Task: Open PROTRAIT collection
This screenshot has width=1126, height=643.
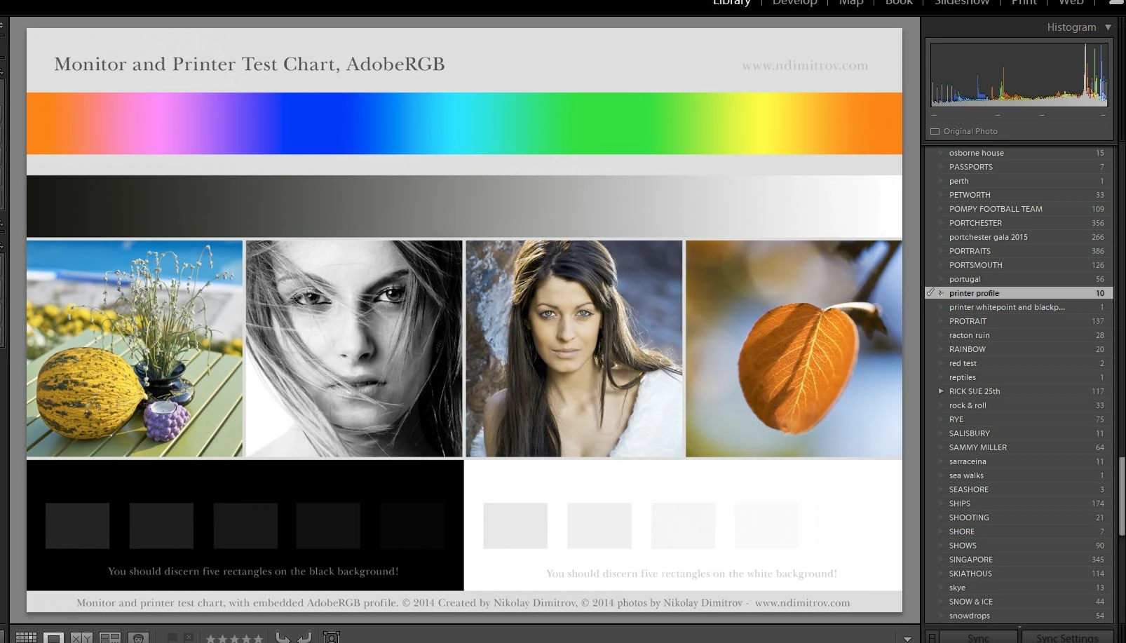Action: point(1019,321)
